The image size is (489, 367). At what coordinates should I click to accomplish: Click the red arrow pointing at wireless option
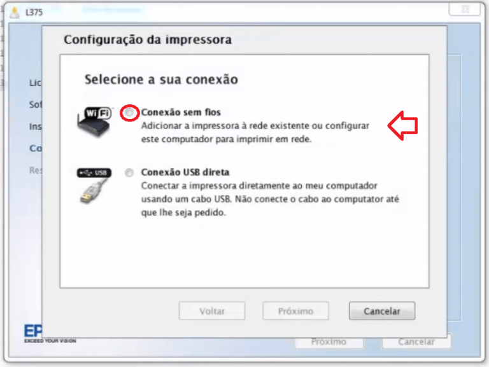click(402, 125)
